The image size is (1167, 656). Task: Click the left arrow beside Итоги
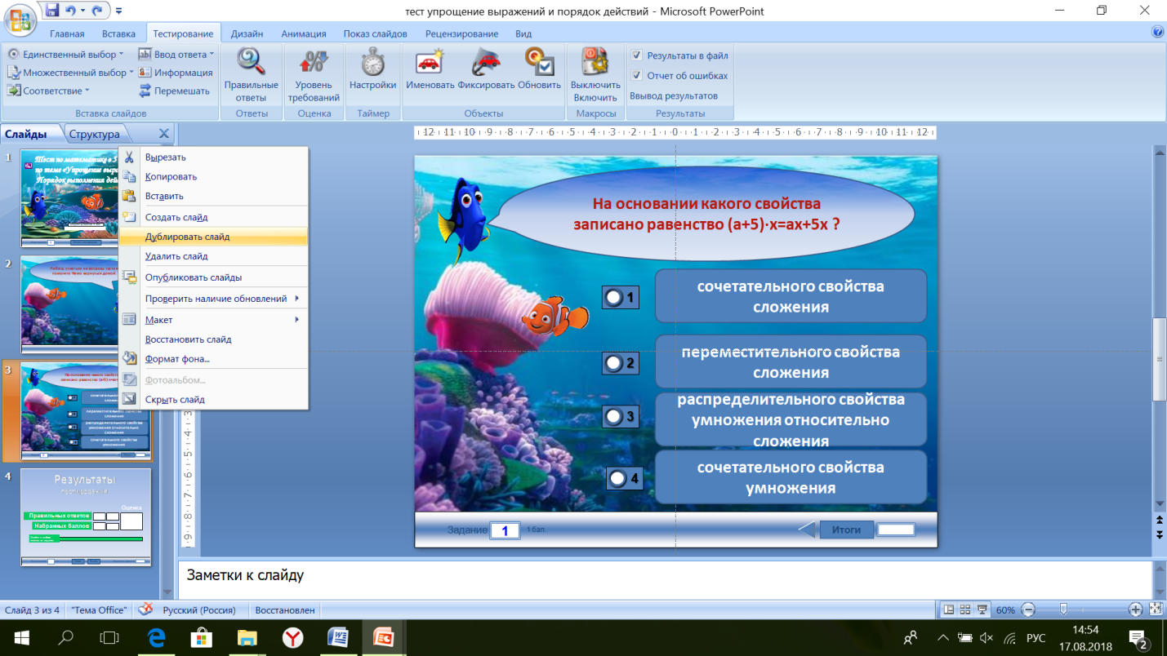coord(807,530)
